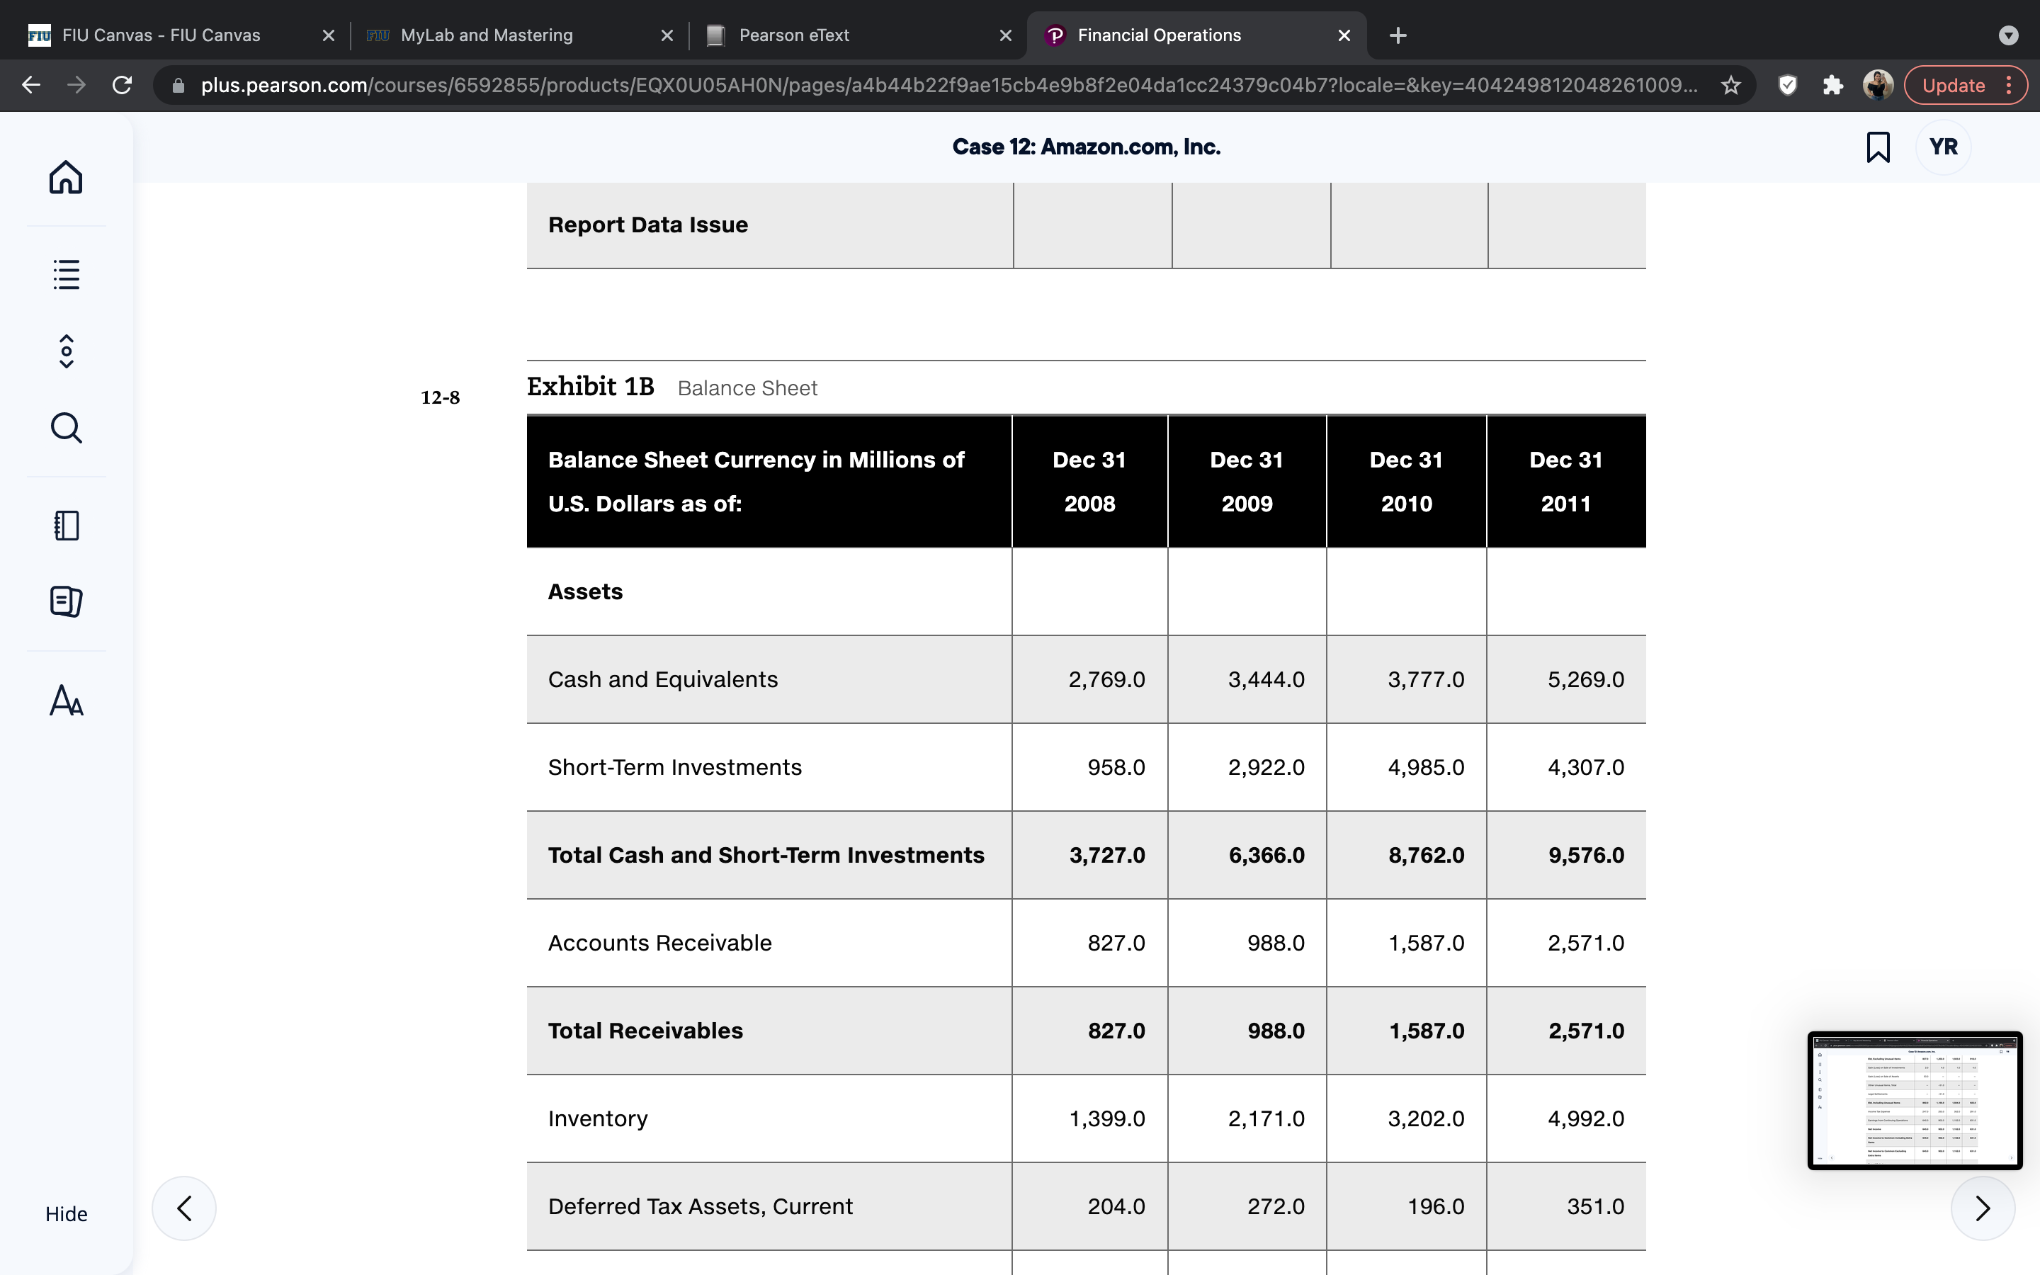Viewport: 2040px width, 1275px height.
Task: Open the screenshot thumbnail preview
Action: coord(1915,1099)
